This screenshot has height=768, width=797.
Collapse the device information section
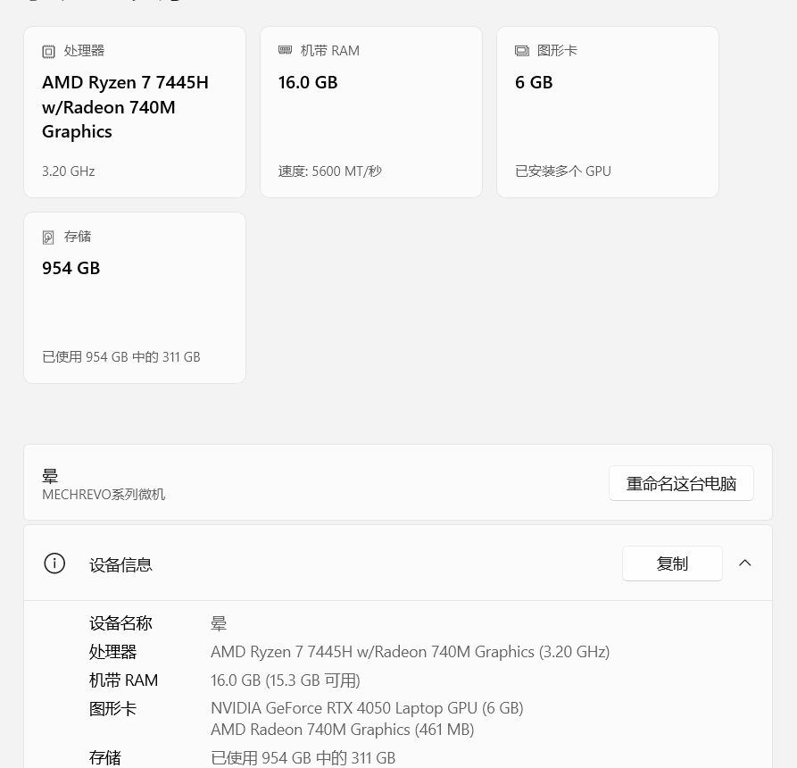click(744, 563)
